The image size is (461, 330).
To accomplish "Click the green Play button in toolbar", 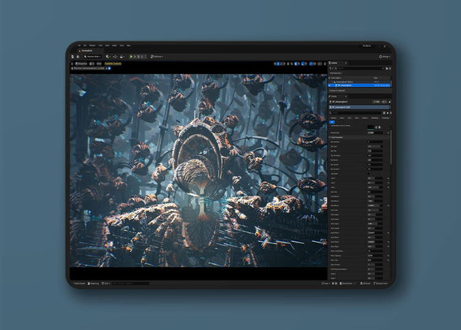I will (x=131, y=57).
